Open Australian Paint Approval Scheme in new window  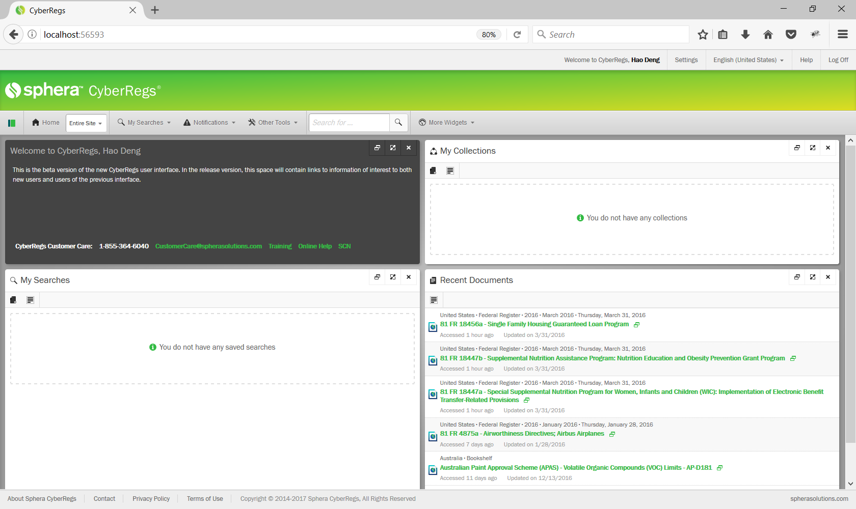coord(719,468)
